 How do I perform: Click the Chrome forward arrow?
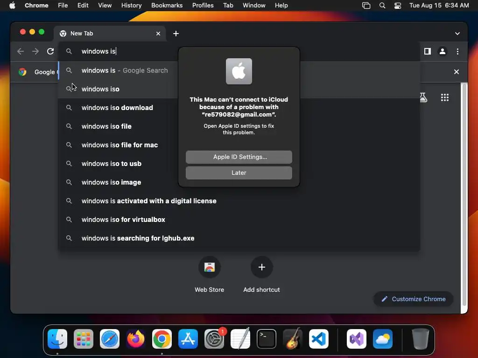(x=35, y=51)
